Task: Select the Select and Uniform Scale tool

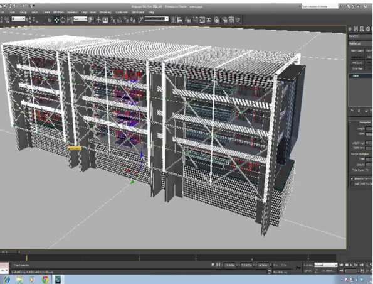Action: (x=70, y=19)
